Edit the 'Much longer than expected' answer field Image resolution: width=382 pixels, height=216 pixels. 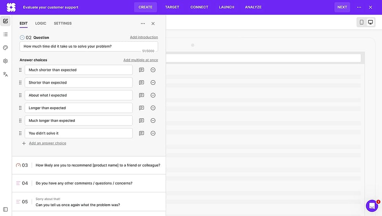(78, 121)
